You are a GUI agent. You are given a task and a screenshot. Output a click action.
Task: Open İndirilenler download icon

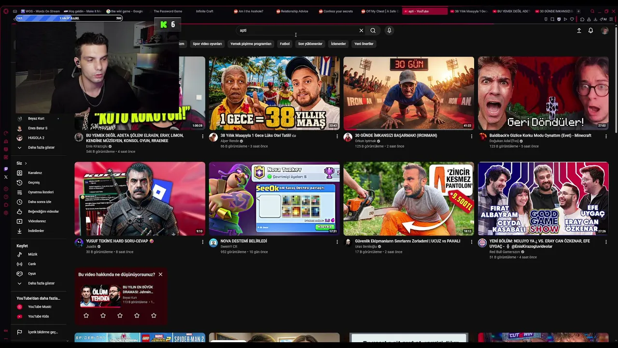click(19, 231)
